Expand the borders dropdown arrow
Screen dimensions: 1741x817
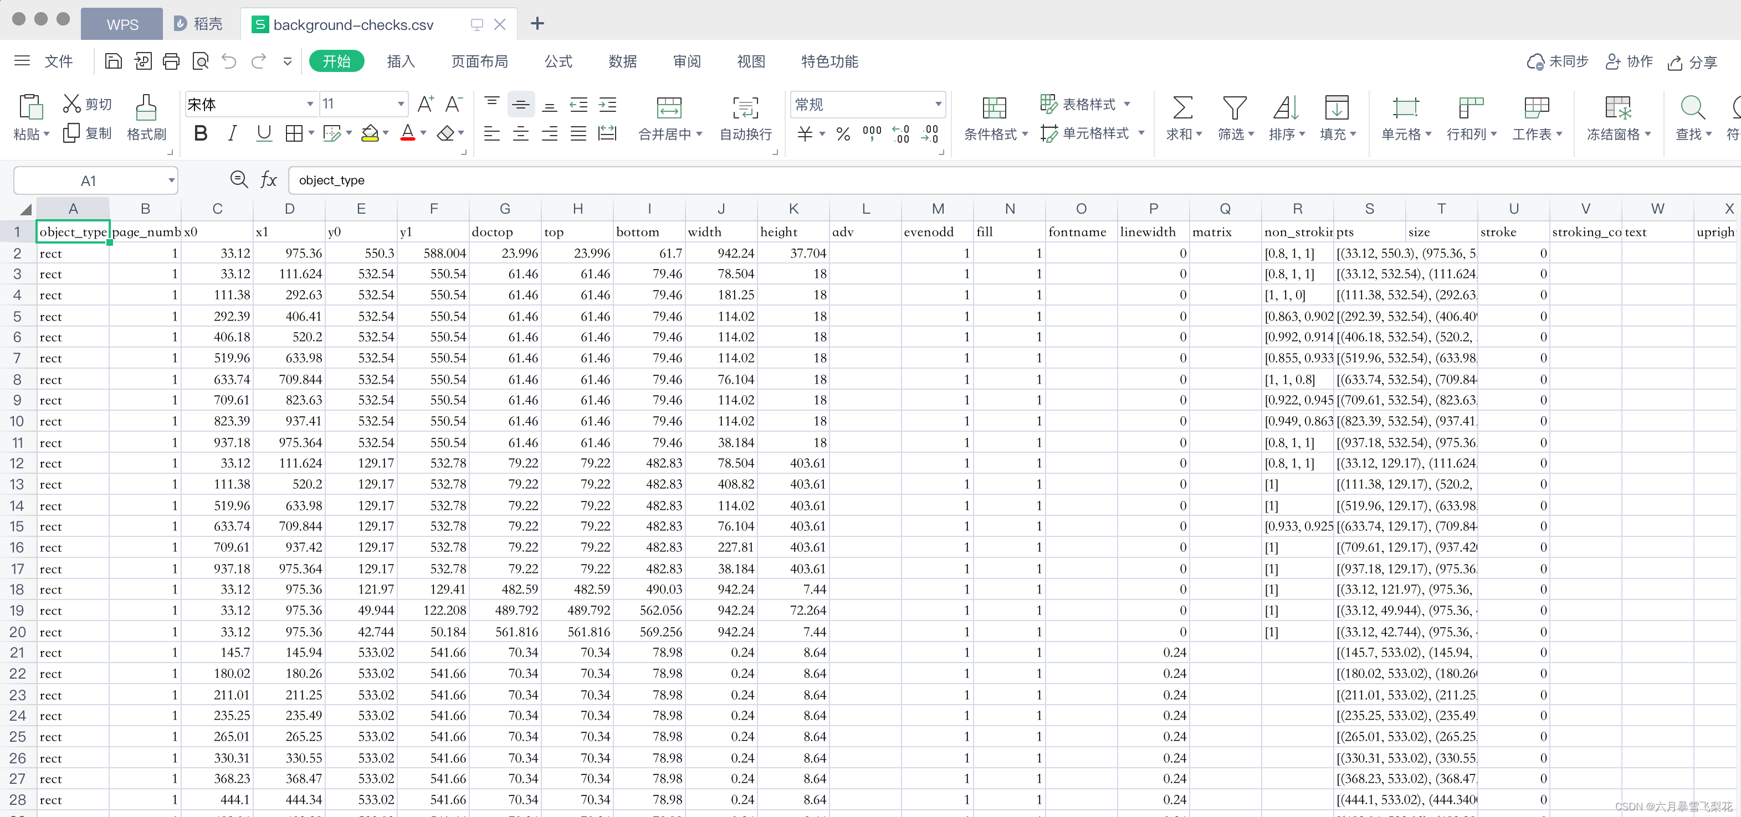(x=311, y=134)
